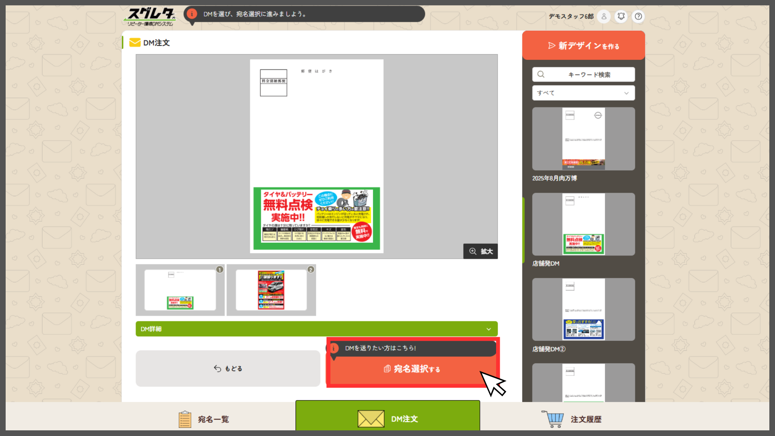775x436 pixels.
Task: Click the もどる back button
Action: tap(228, 369)
